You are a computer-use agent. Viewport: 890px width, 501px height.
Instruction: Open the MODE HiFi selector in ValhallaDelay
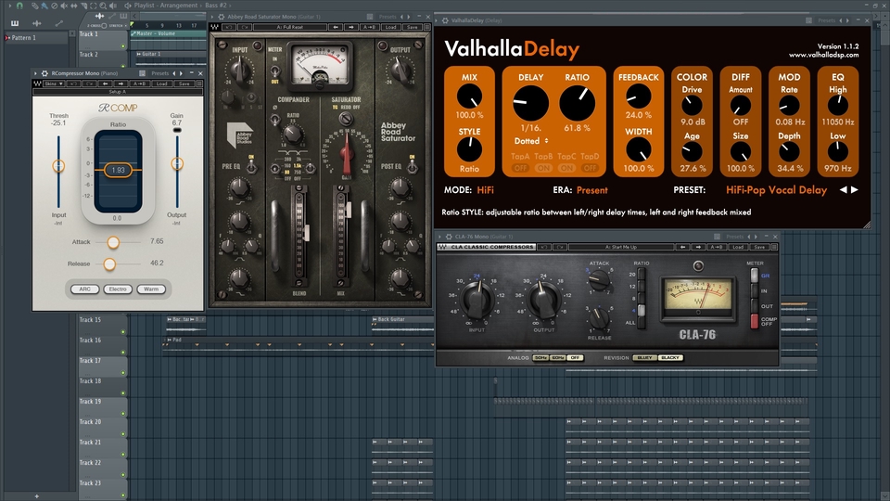point(485,189)
